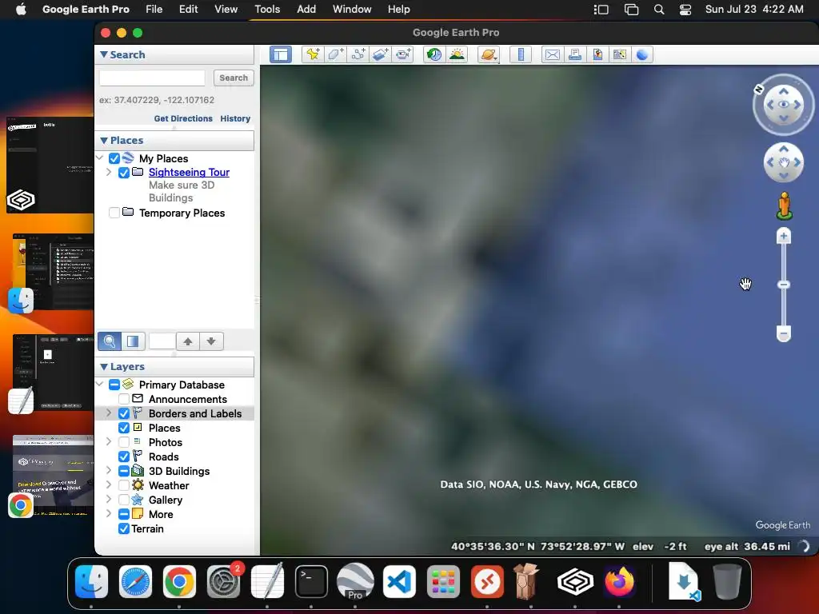Add a new placemark with pushpin icon

pyautogui.click(x=313, y=54)
